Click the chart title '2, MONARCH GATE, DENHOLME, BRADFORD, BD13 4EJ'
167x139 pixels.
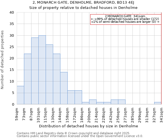click(83, 2)
